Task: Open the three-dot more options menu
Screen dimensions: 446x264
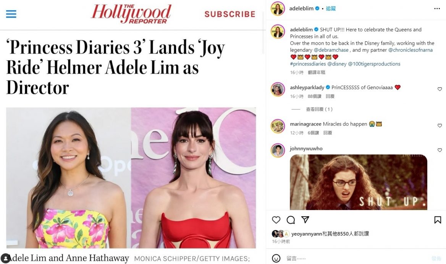Action: (x=437, y=8)
